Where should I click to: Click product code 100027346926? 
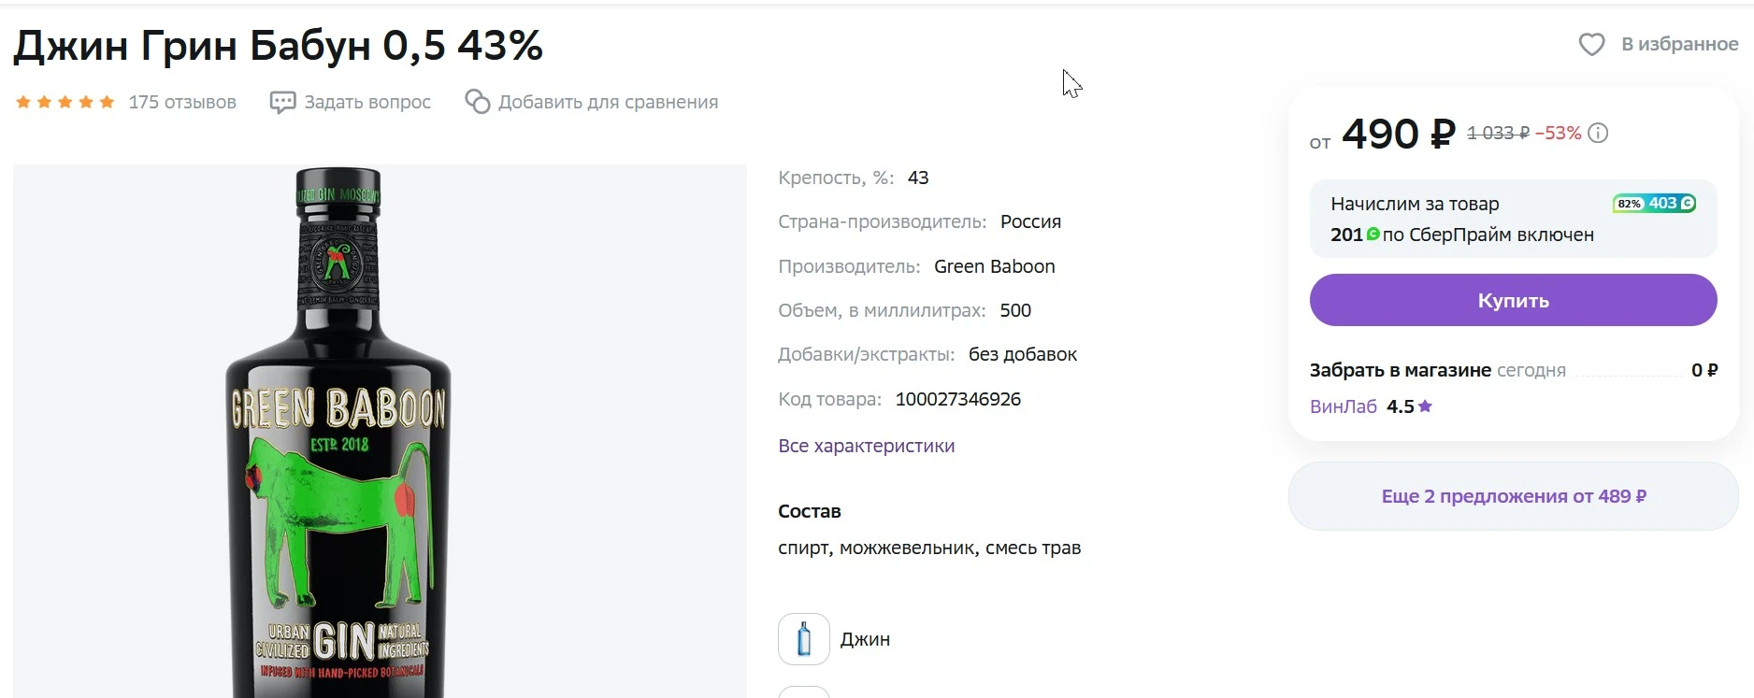[x=957, y=399]
